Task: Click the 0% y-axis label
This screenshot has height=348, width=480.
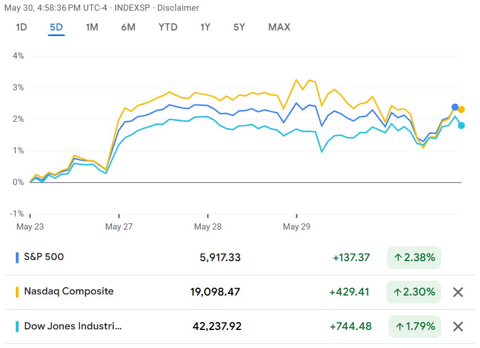Action: 18,182
